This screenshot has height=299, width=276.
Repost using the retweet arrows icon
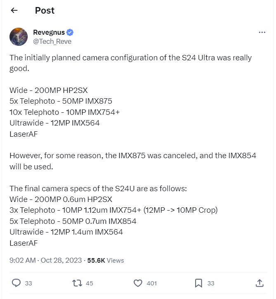click(x=77, y=283)
